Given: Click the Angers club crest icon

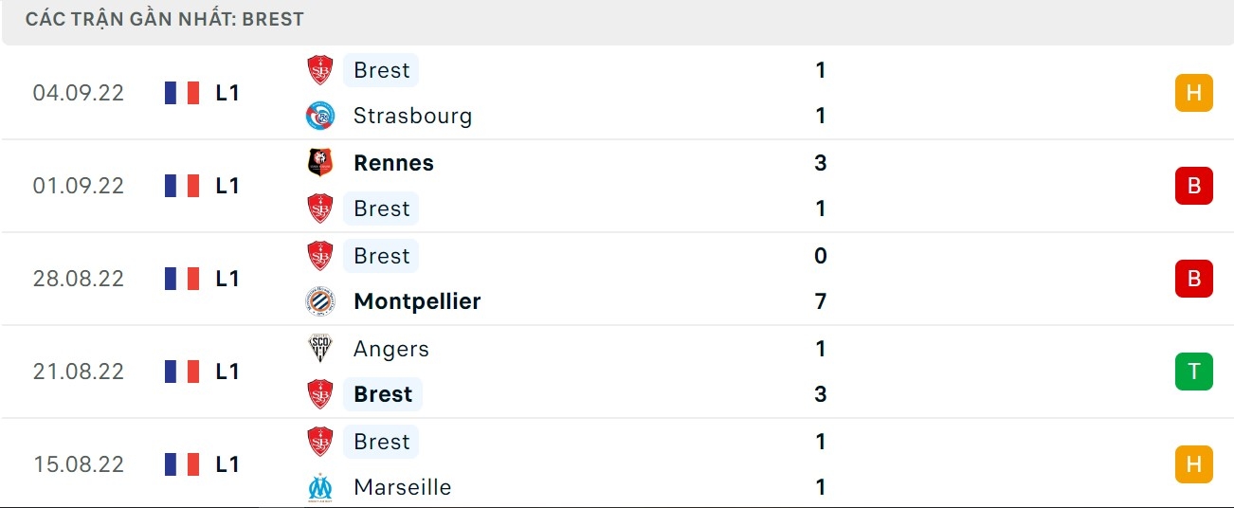Looking at the screenshot, I should tap(320, 349).
